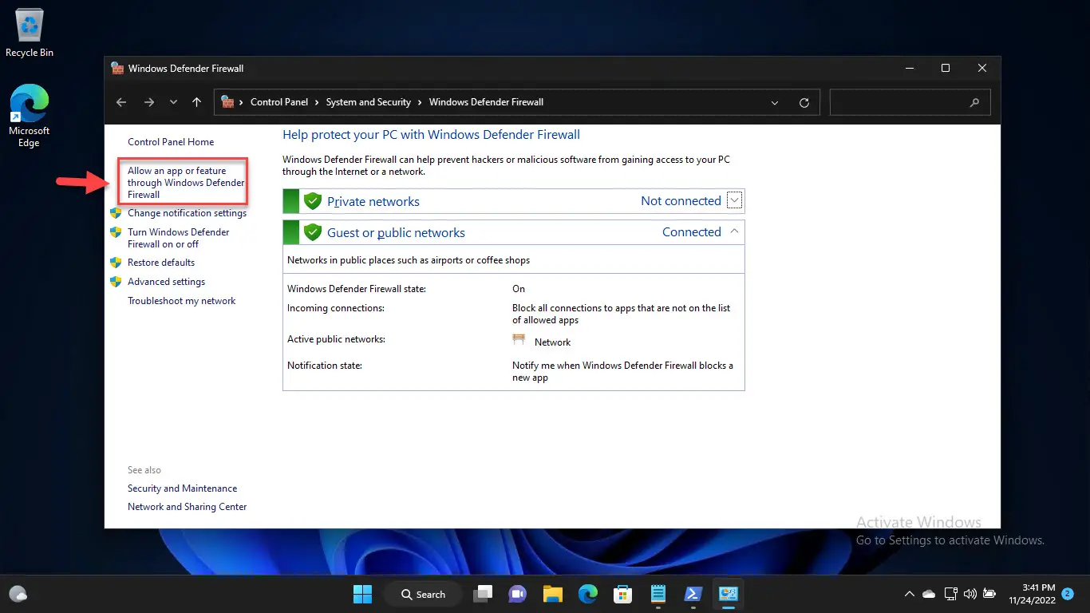Viewport: 1090px width, 613px height.
Task: Click Restore defaults link
Action: [x=161, y=263]
